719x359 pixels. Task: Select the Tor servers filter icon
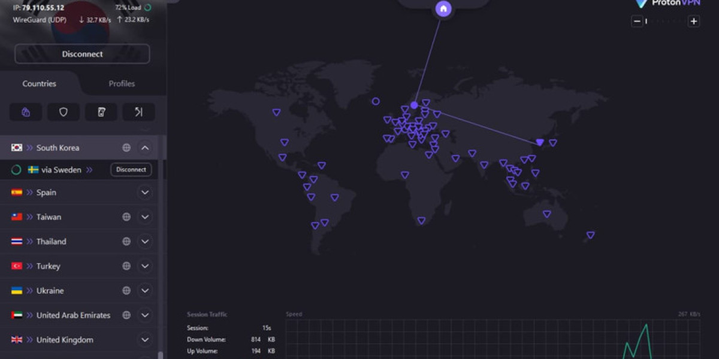(x=101, y=111)
